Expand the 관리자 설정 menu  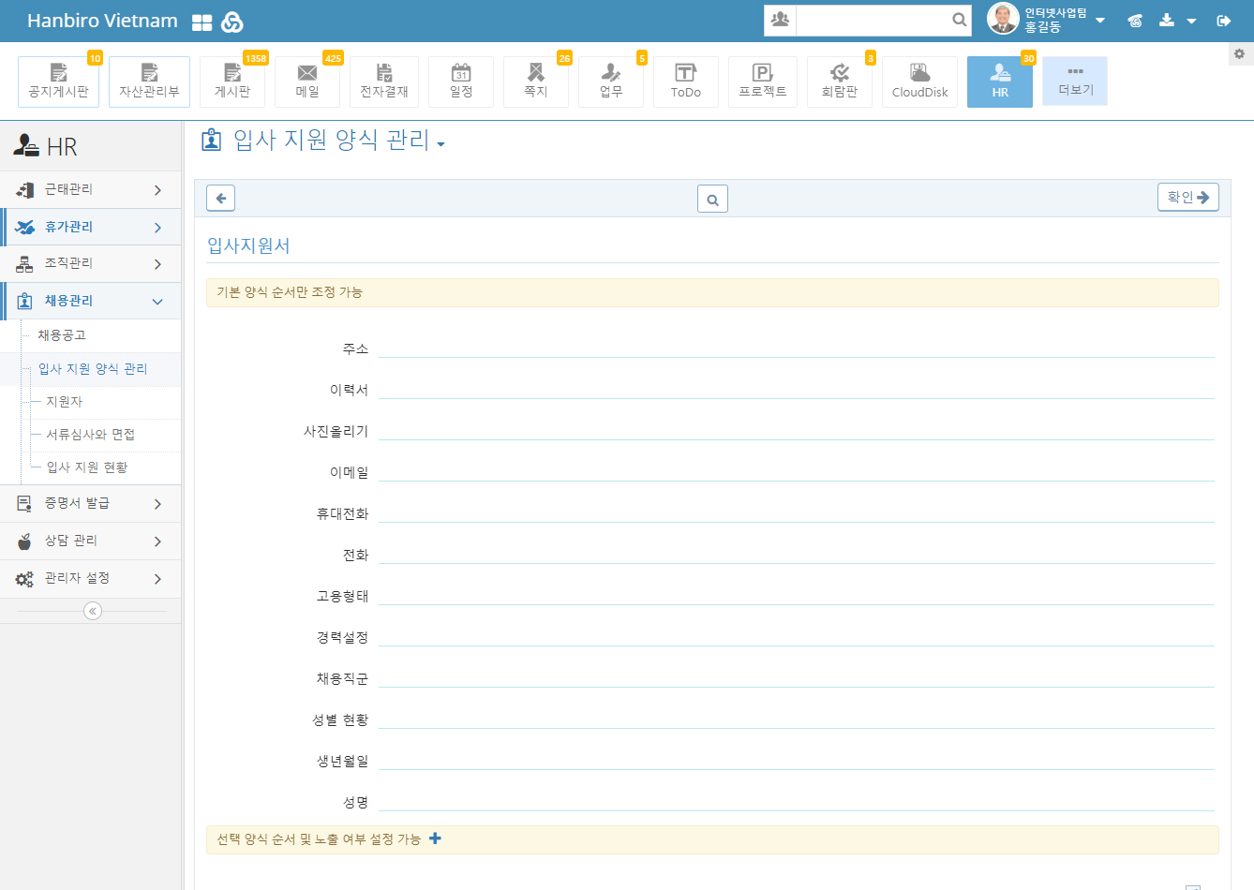(x=90, y=578)
